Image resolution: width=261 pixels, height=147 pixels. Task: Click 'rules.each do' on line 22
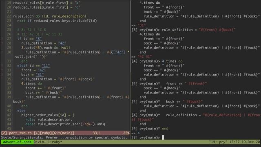27,16
